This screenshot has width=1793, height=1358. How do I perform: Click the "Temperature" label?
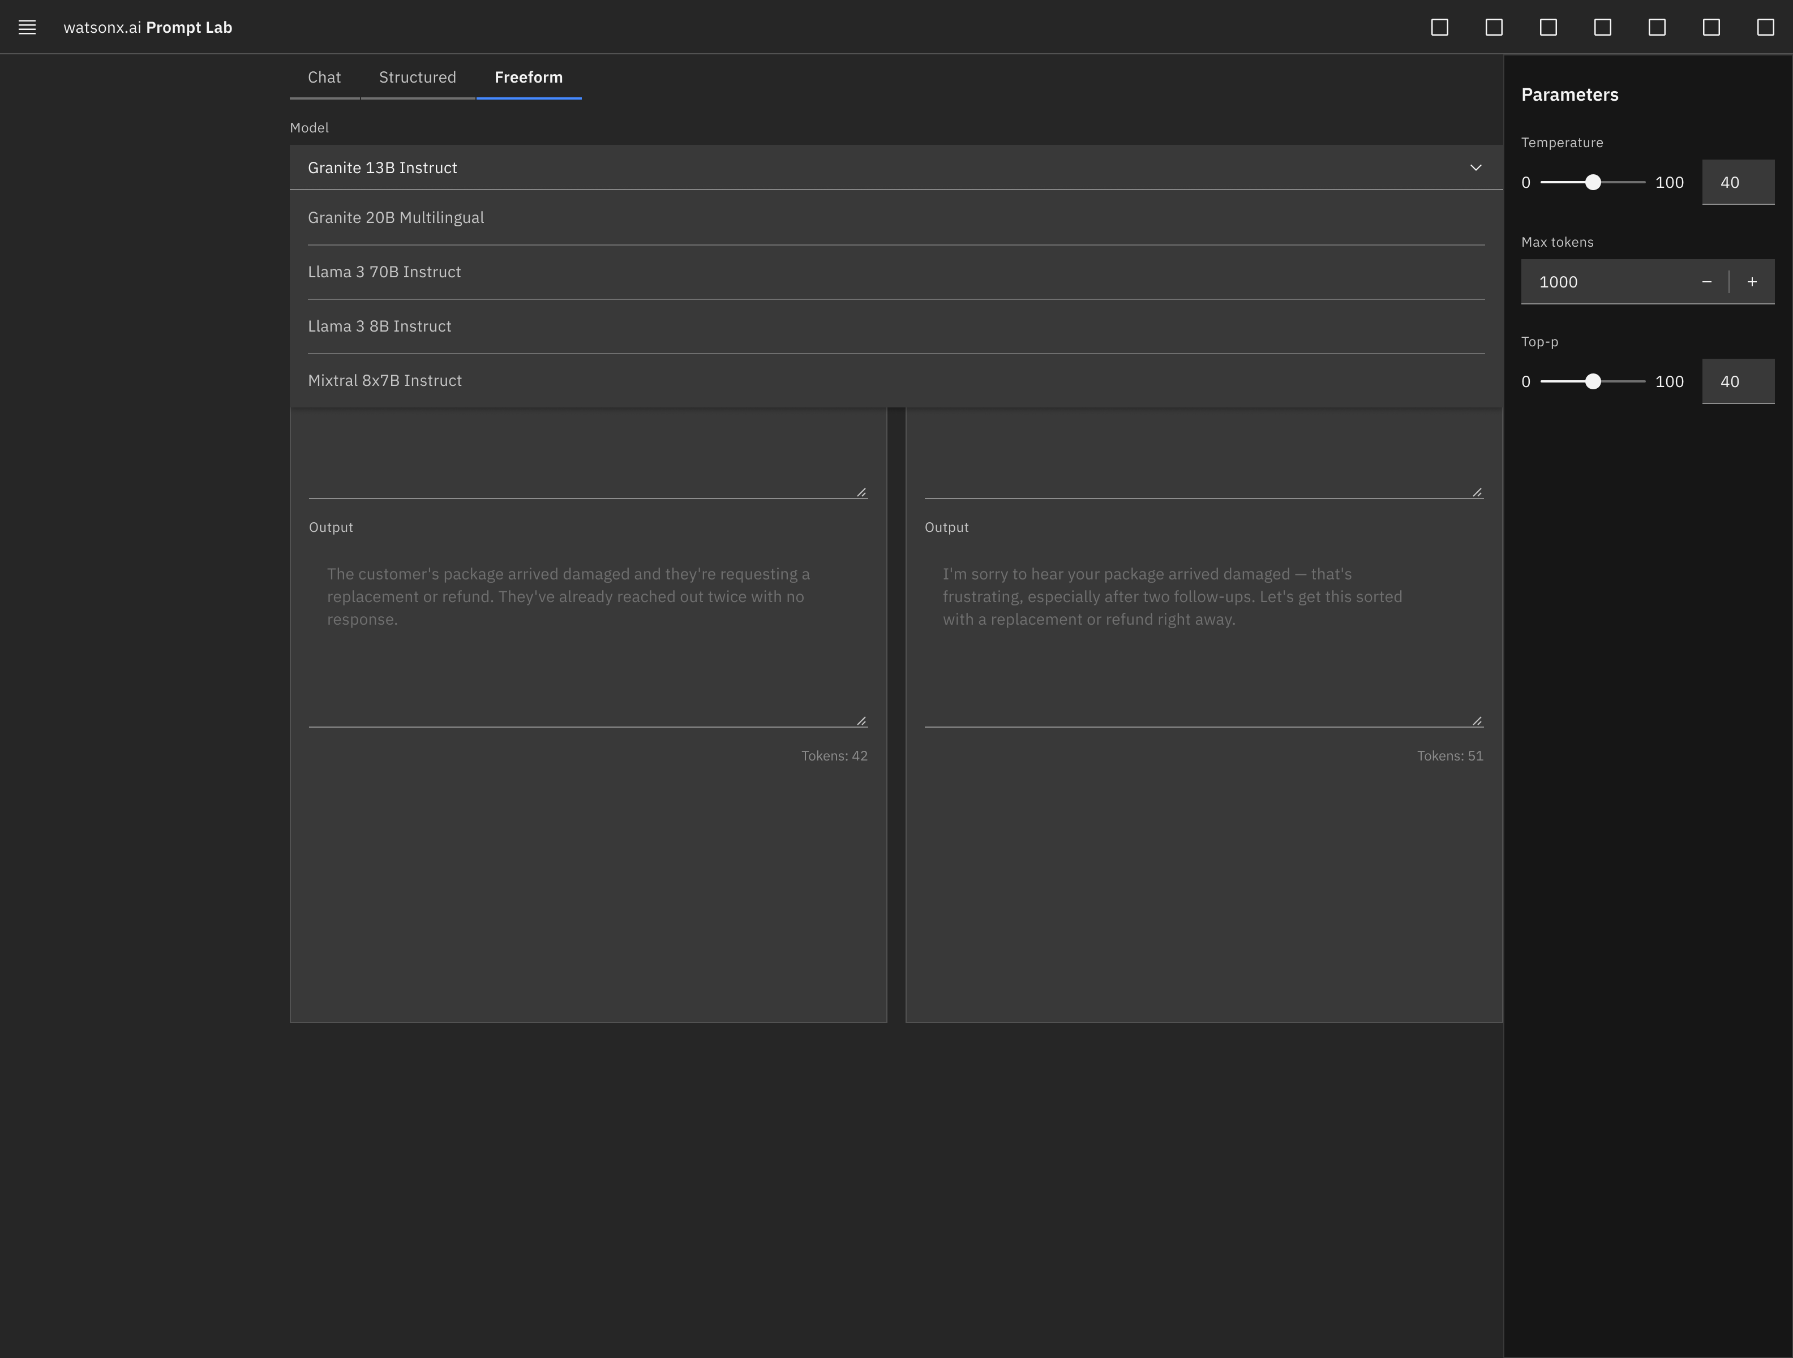point(1562,143)
